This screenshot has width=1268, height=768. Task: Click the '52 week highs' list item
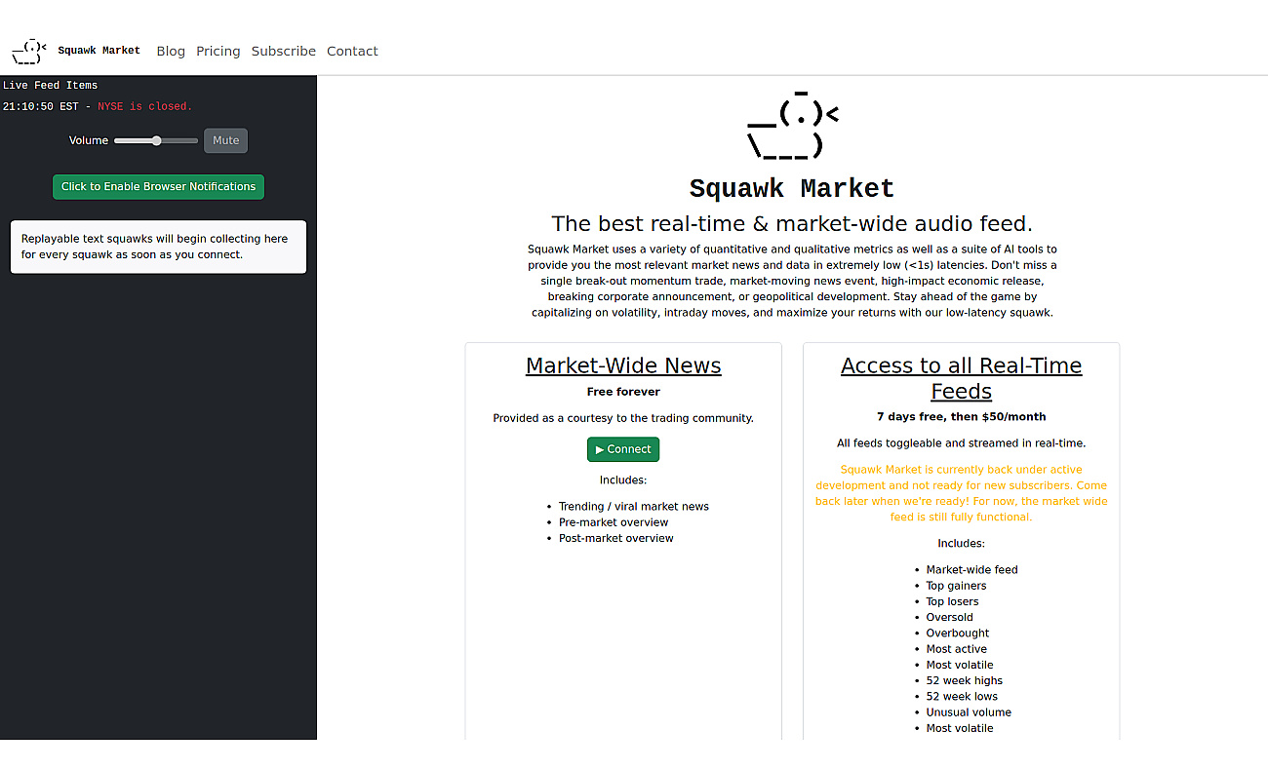965,680
